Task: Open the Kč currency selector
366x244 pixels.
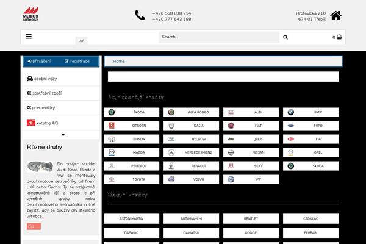Action: tap(82, 41)
